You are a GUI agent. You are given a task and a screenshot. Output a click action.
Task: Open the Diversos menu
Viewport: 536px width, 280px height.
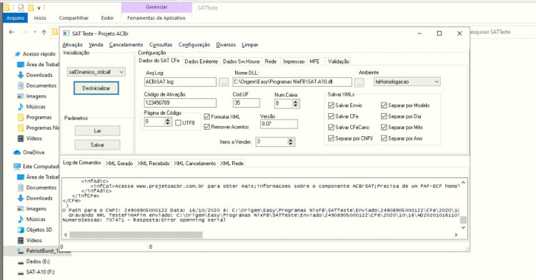click(226, 45)
